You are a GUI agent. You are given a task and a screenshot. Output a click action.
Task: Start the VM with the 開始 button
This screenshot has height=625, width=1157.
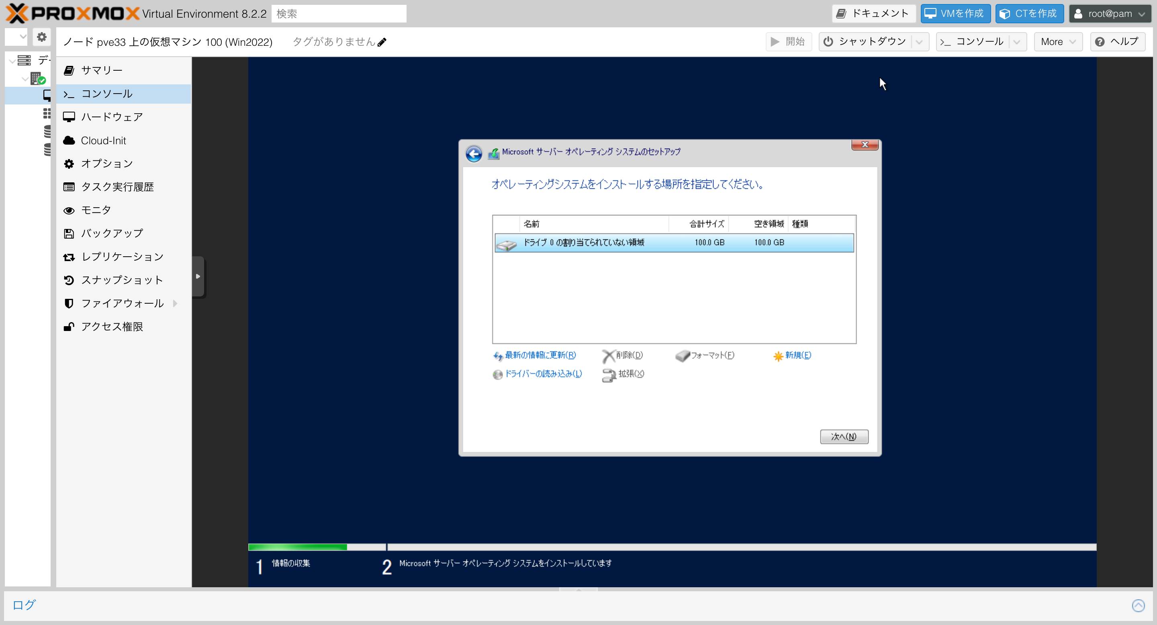click(x=789, y=41)
